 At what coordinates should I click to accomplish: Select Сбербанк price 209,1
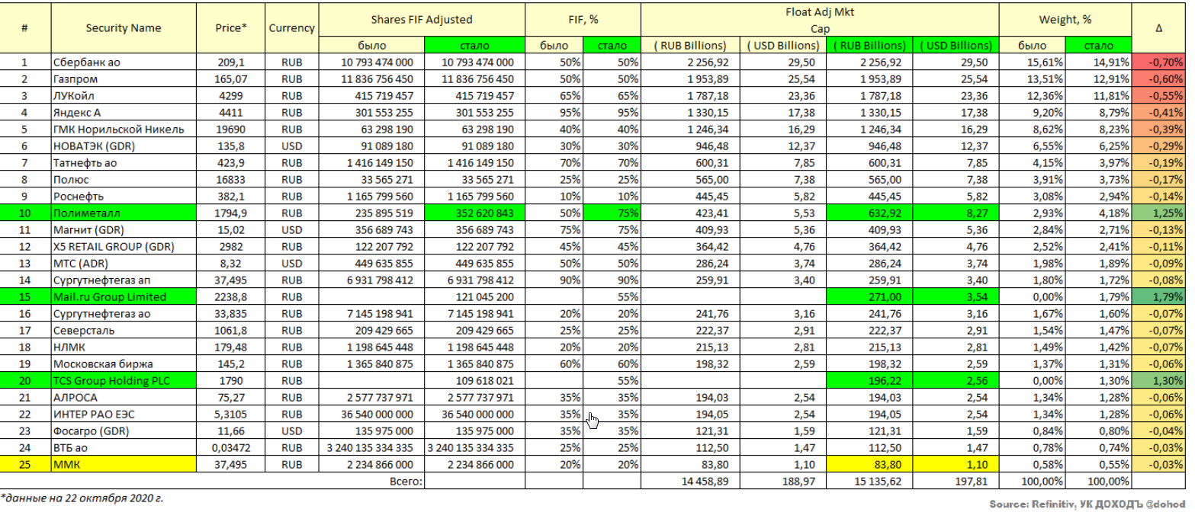[231, 62]
